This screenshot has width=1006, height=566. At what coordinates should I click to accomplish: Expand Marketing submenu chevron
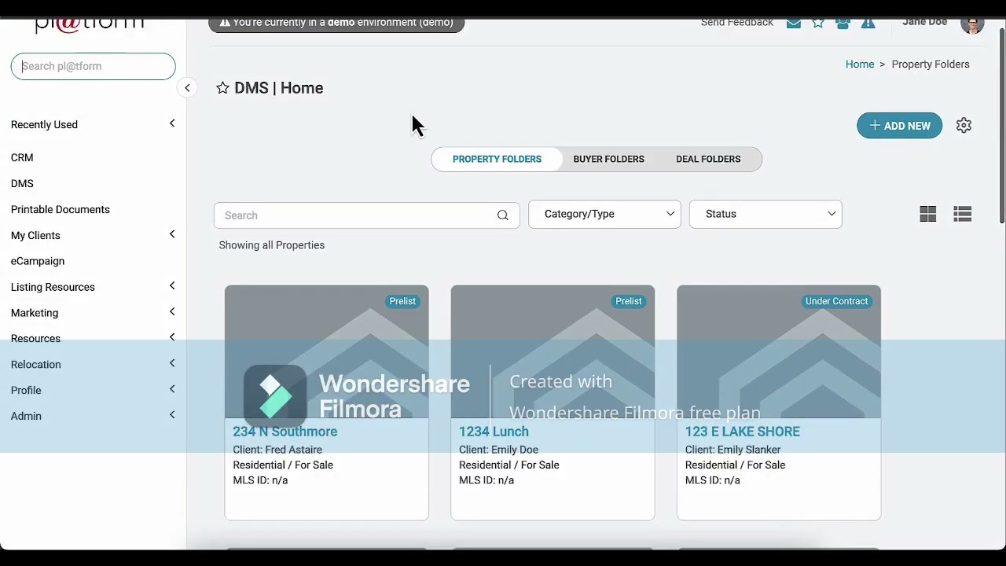[172, 312]
